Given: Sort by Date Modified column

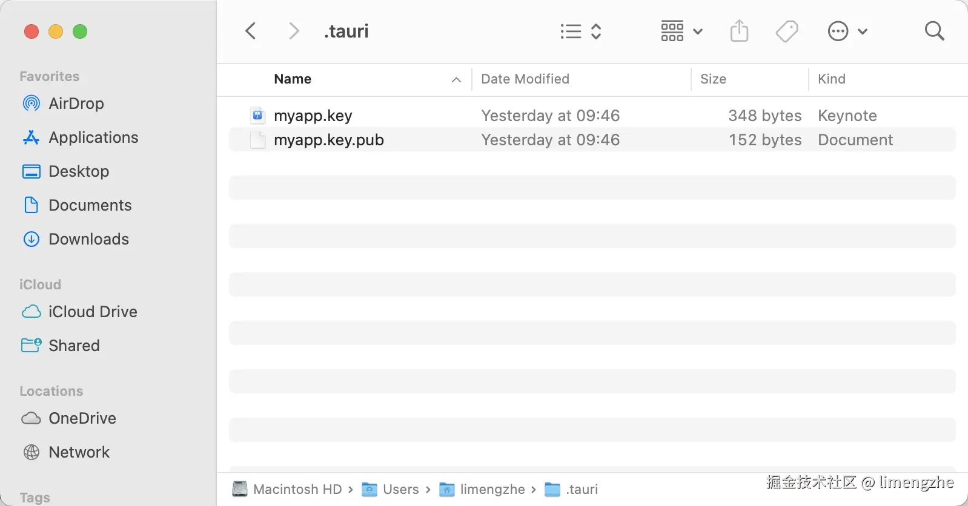Looking at the screenshot, I should point(525,79).
